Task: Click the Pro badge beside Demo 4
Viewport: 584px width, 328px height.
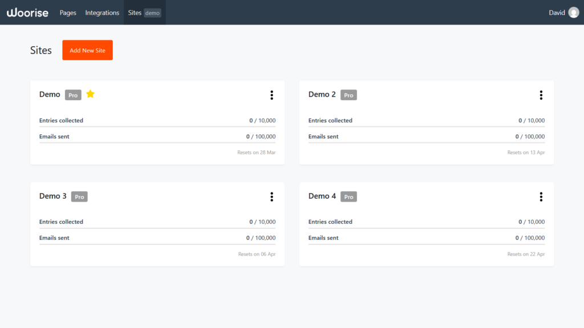Action: pos(348,196)
